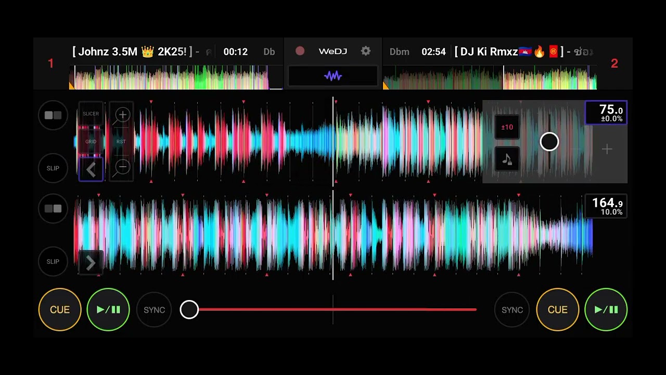Open WeDJ settings gear
The height and width of the screenshot is (375, 666).
[366, 51]
